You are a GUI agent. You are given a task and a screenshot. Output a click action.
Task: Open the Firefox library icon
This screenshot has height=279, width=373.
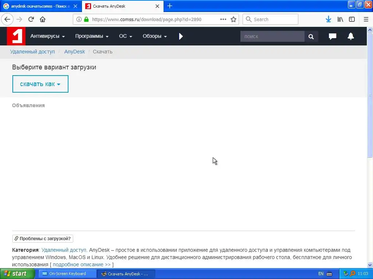340,19
